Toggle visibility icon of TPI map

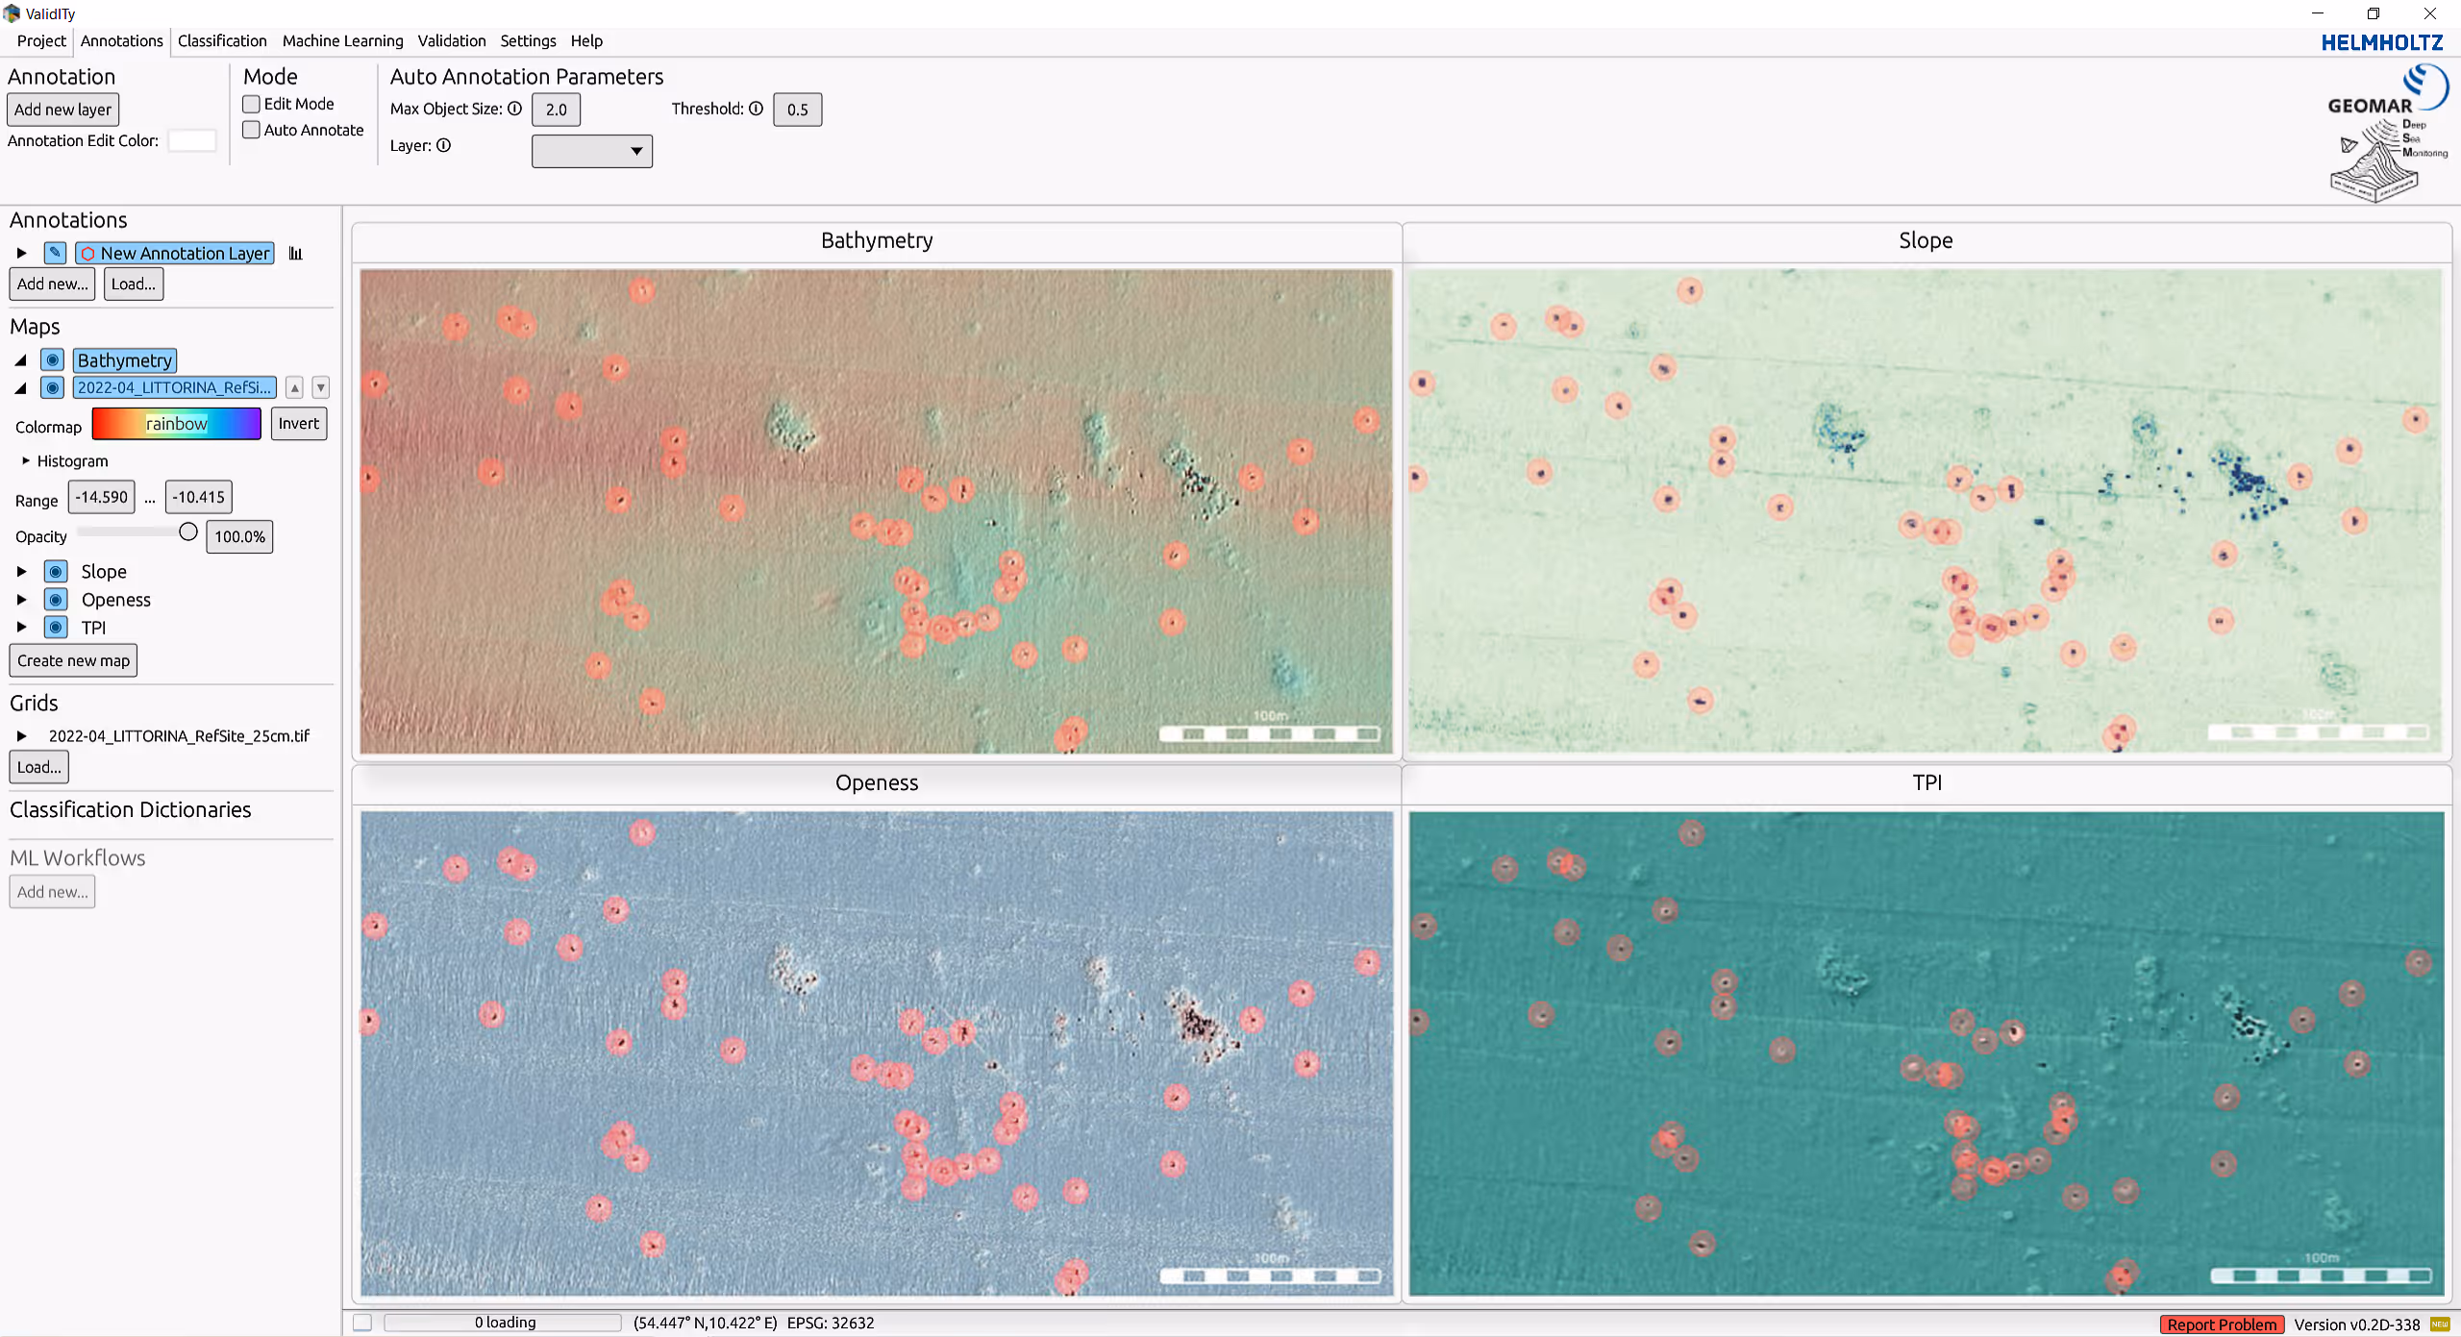click(x=56, y=628)
